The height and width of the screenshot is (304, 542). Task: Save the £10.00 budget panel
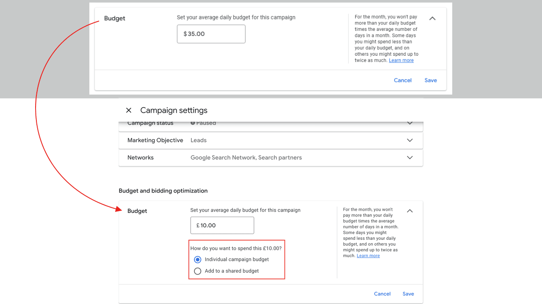(x=408, y=294)
